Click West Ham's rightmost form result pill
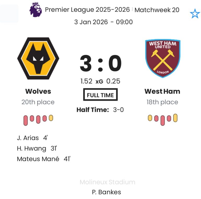 click(175, 118)
